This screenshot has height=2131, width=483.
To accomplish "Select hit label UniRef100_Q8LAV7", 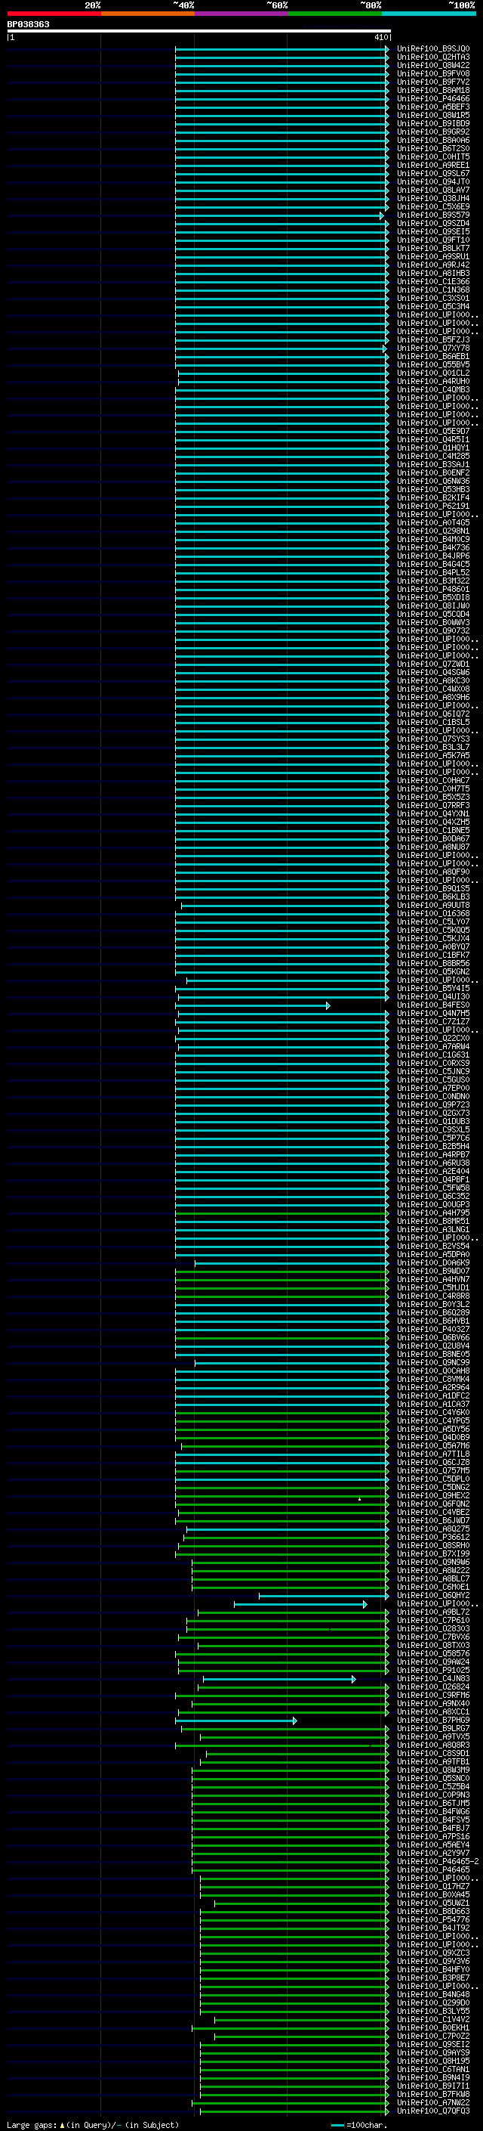I will click(433, 190).
